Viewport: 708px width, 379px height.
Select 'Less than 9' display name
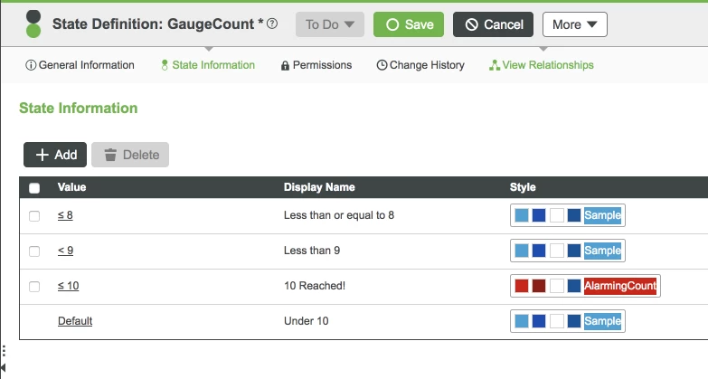312,251
